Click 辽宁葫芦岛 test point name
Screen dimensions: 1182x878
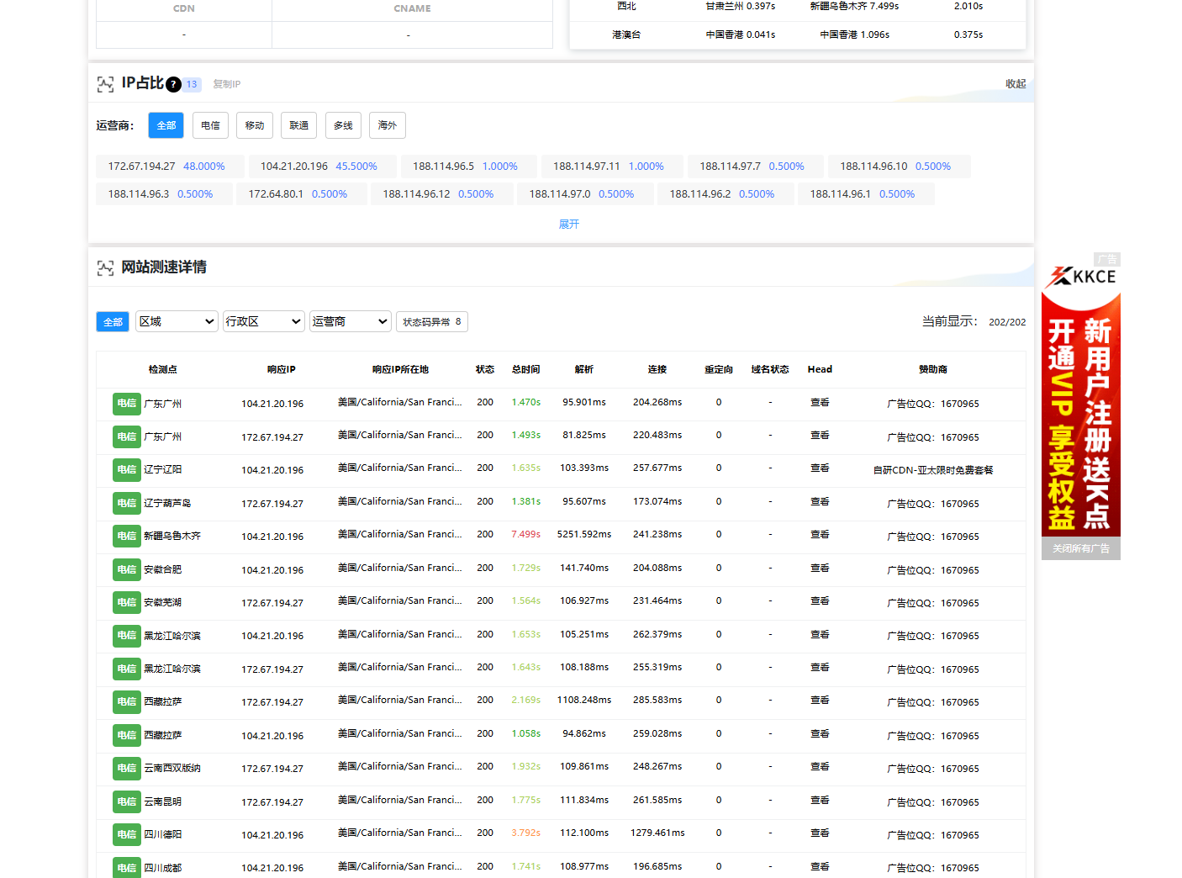[x=167, y=504]
